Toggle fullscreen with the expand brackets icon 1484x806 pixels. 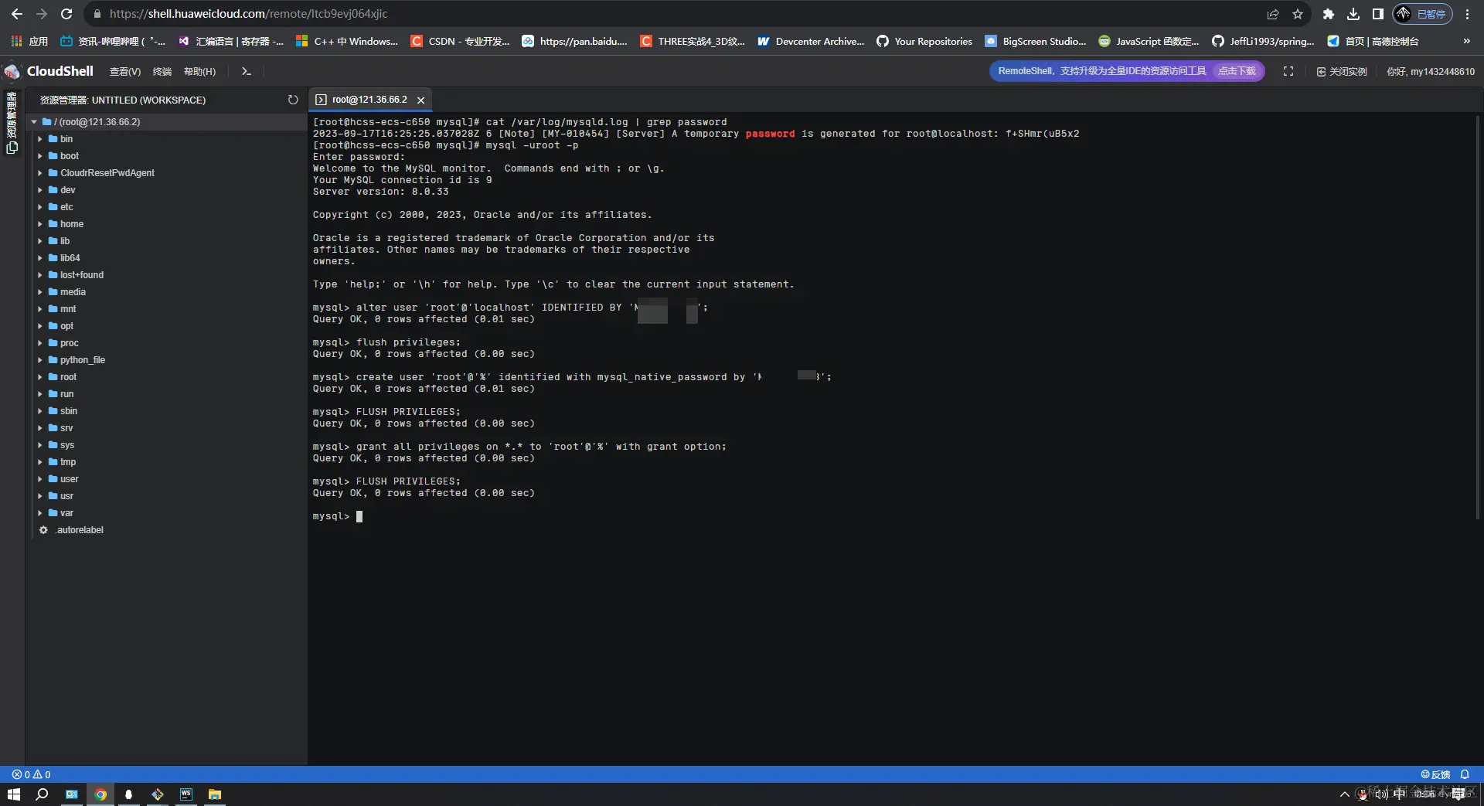coord(1288,71)
